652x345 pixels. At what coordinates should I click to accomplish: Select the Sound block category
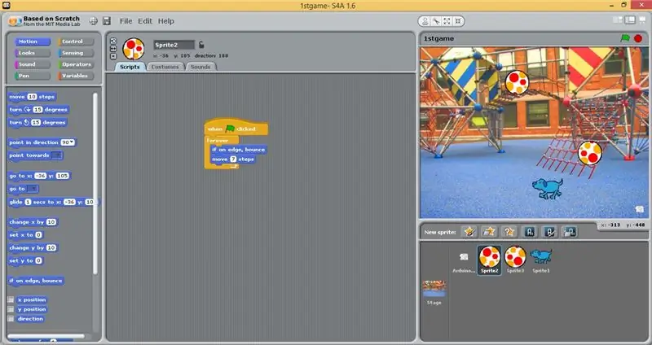[x=32, y=64]
